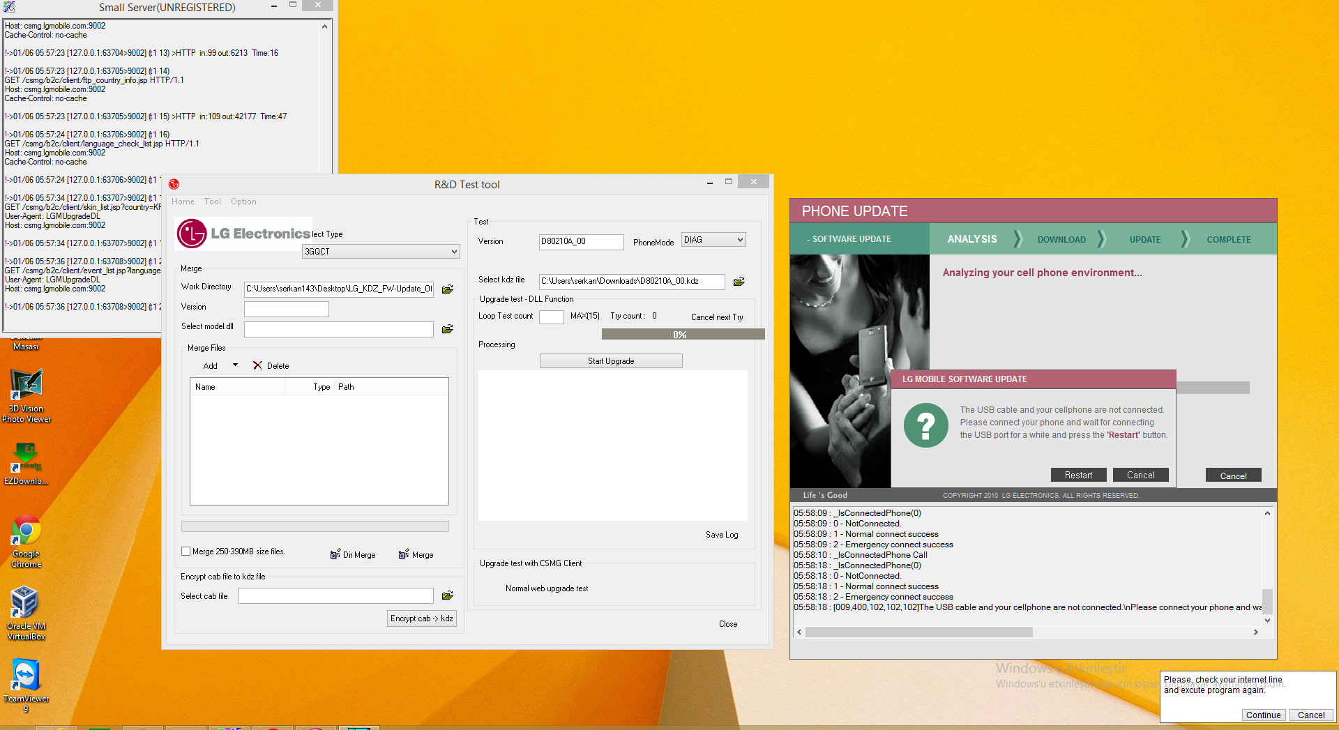Click Cancel next Try label
This screenshot has width=1339, height=730.
[x=717, y=317]
